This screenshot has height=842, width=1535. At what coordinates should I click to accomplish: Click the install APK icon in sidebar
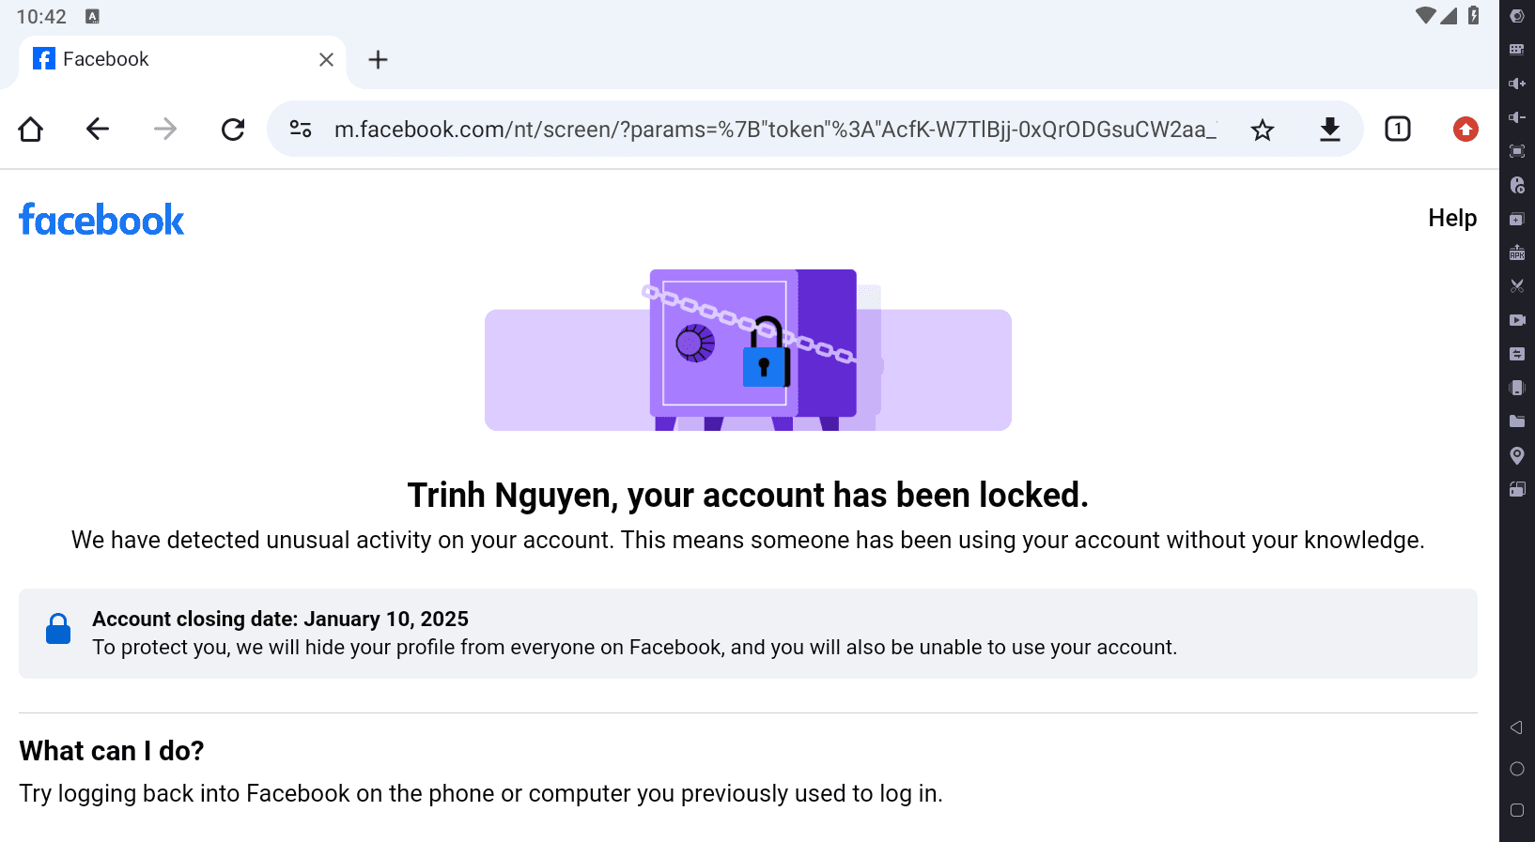coord(1517,253)
